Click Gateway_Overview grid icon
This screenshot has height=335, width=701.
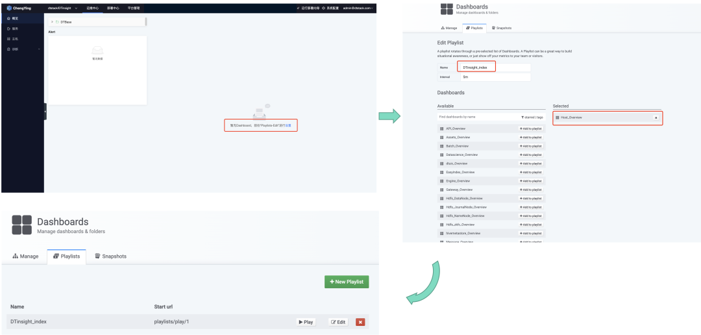click(442, 190)
